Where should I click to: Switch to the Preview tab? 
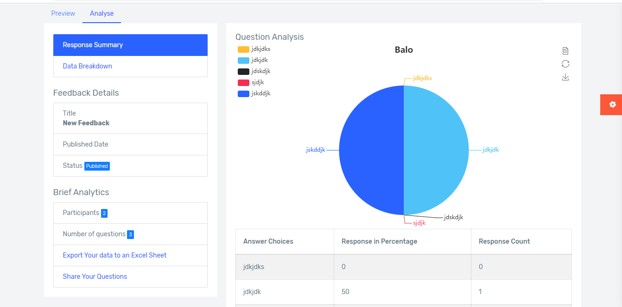pos(63,13)
